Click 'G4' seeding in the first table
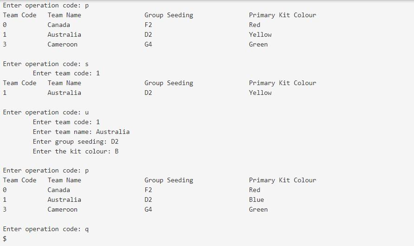Image resolution: width=414 pixels, height=246 pixels. click(148, 45)
